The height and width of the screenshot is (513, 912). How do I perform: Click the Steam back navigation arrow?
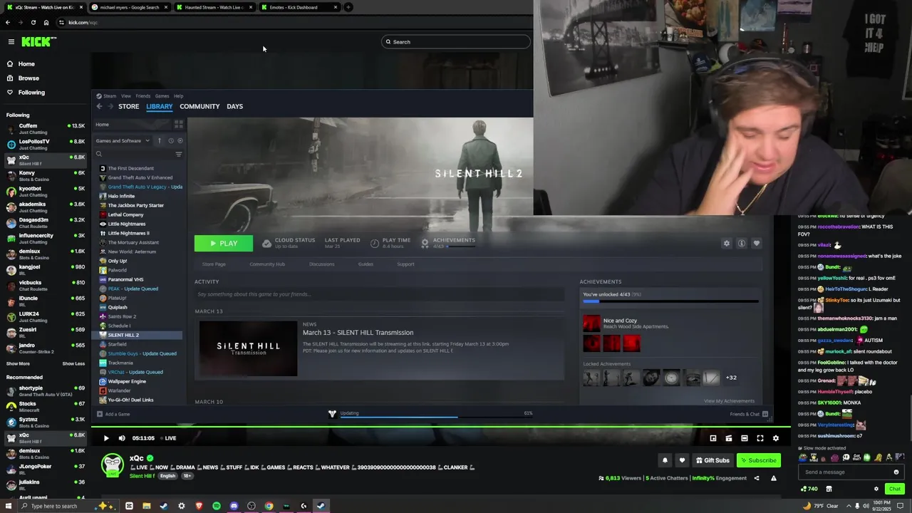click(99, 106)
